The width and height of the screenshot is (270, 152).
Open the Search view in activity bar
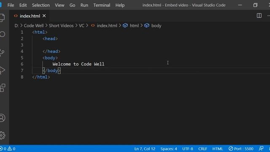[2, 34]
